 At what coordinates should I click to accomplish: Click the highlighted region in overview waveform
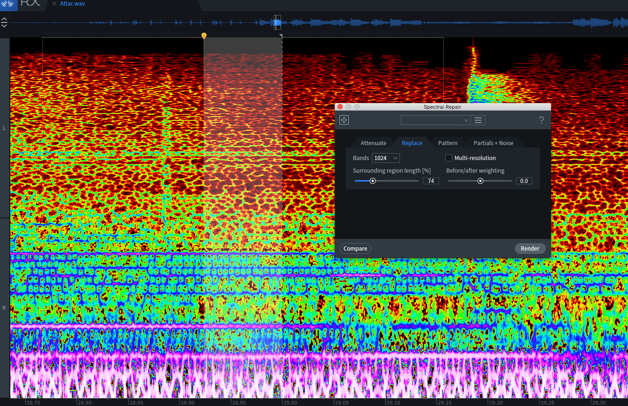(277, 22)
